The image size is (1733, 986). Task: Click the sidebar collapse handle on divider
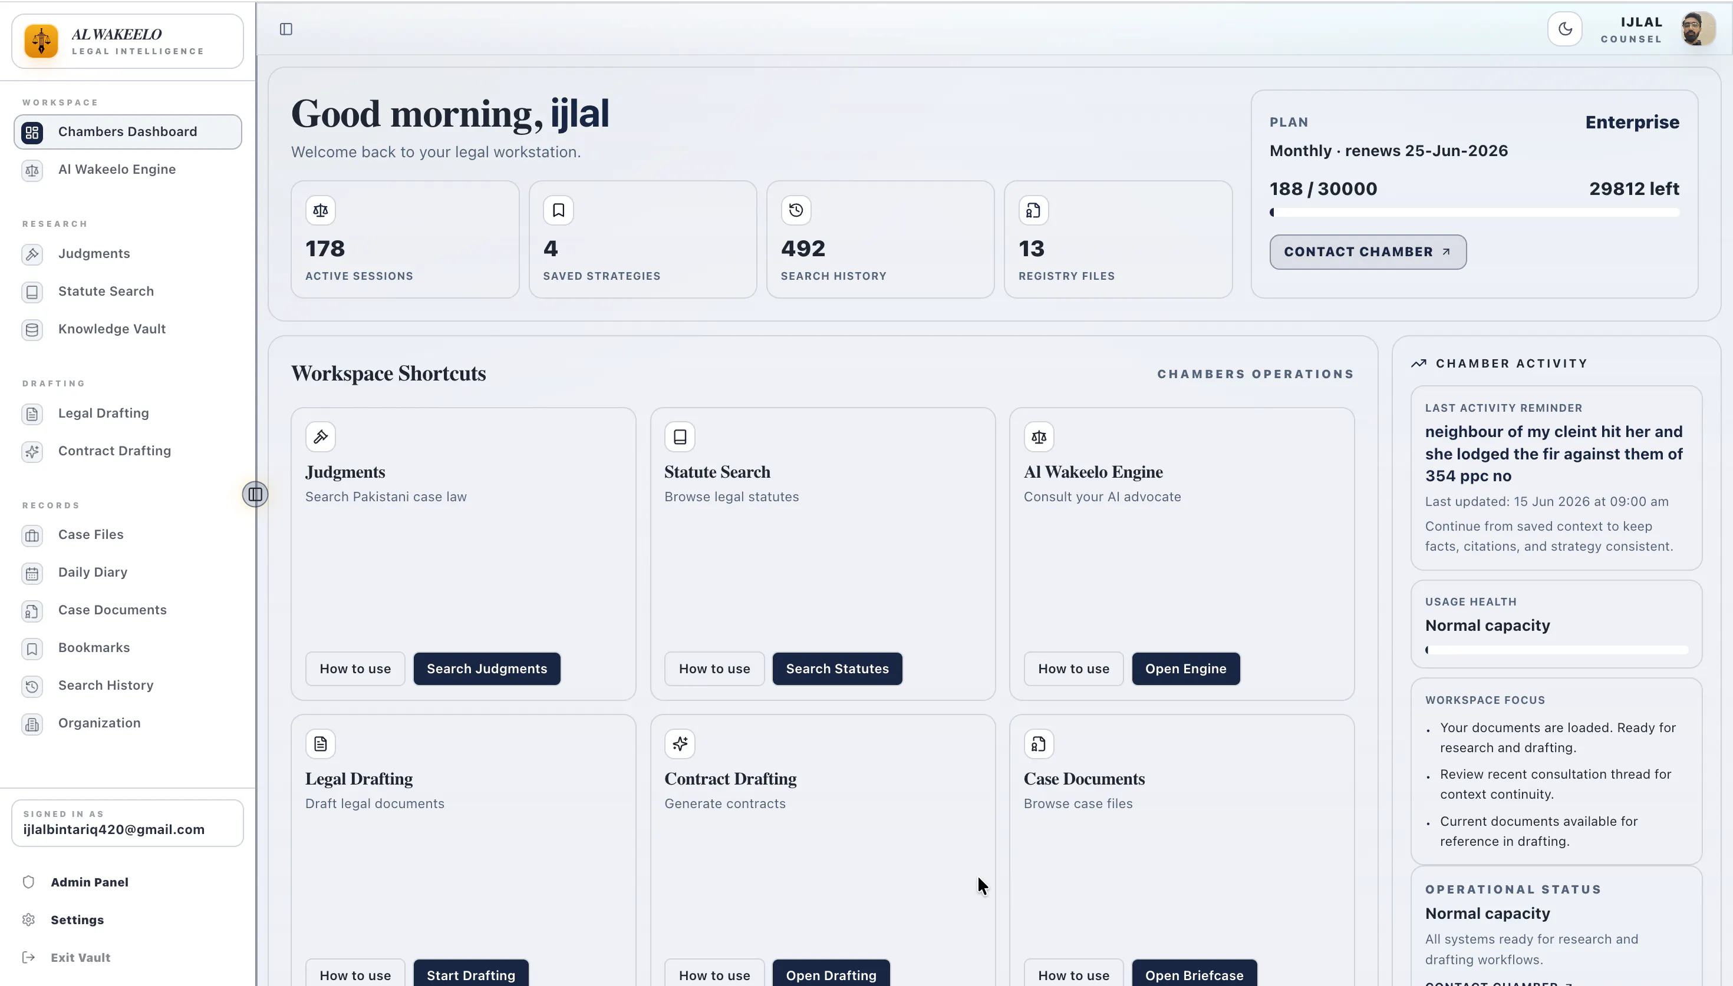[255, 494]
